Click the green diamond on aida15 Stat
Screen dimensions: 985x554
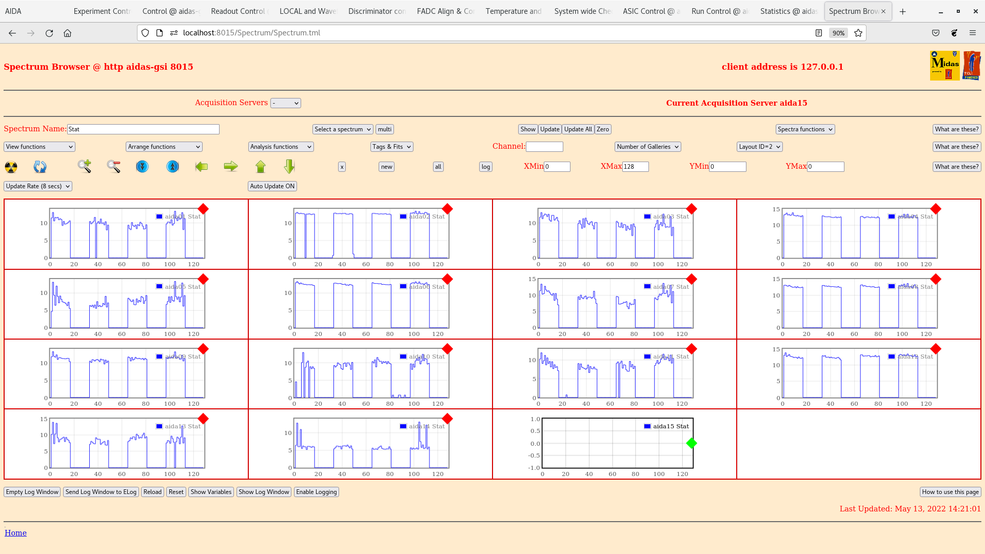(x=692, y=443)
